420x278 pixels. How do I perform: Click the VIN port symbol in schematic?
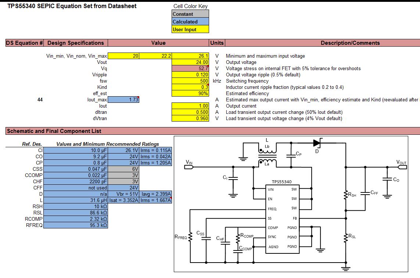[189, 167]
